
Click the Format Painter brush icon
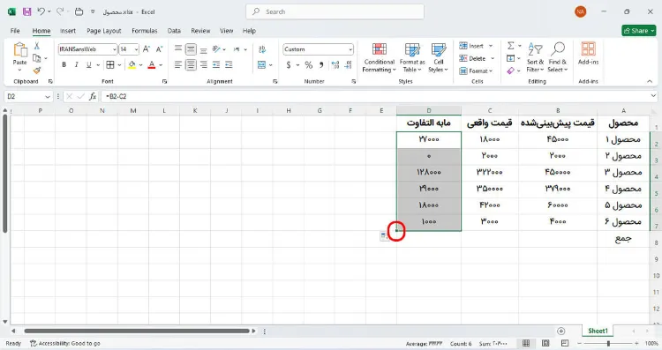(x=37, y=70)
